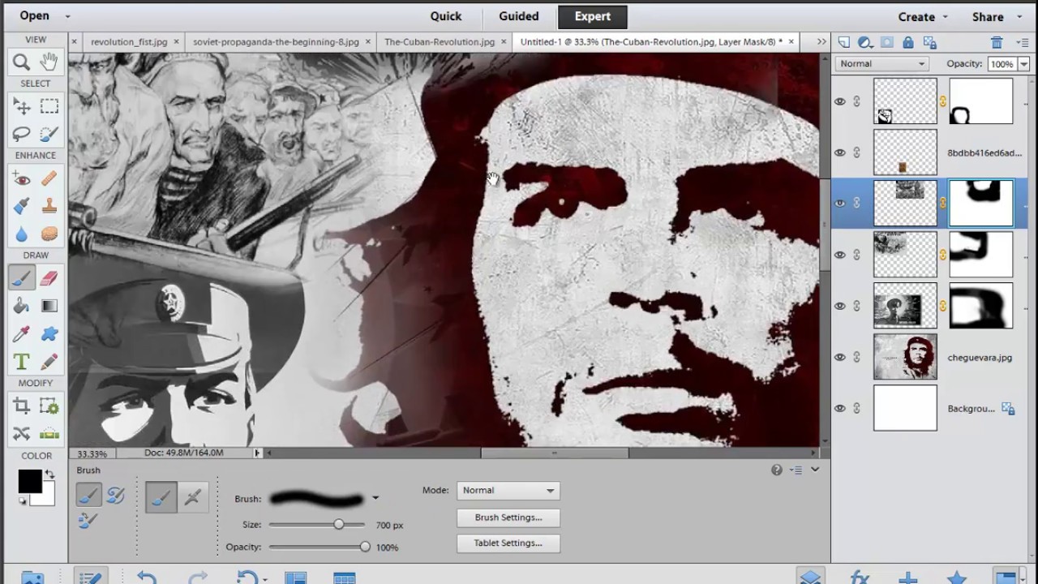Click Tablet Settings button
This screenshot has height=584, width=1038.
(508, 543)
